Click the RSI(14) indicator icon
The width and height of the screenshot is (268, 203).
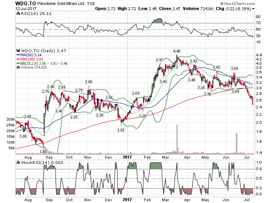[18, 13]
